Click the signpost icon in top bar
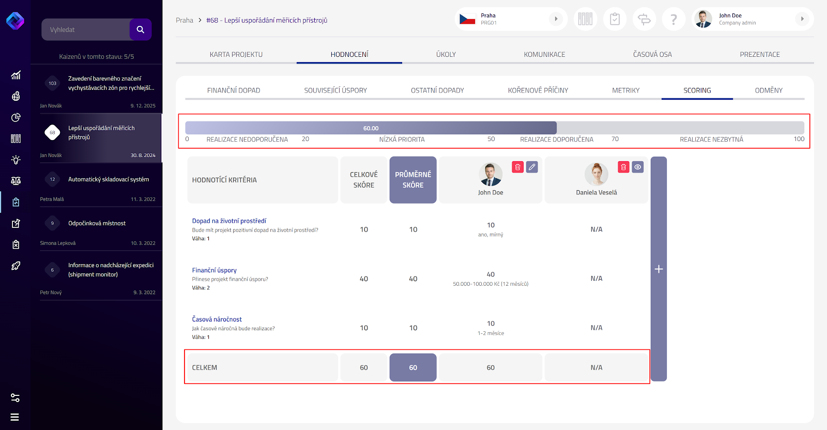The height and width of the screenshot is (430, 827). (644, 20)
